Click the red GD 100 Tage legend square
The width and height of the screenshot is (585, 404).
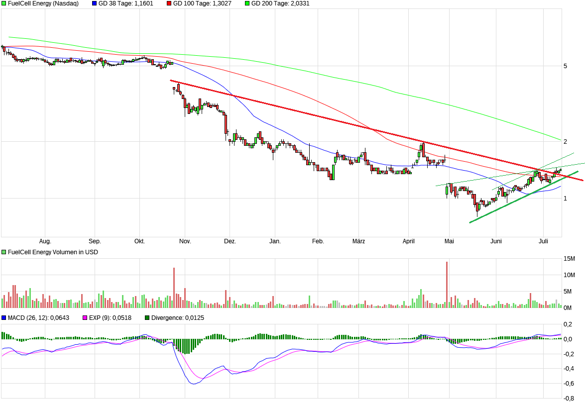click(x=168, y=4)
